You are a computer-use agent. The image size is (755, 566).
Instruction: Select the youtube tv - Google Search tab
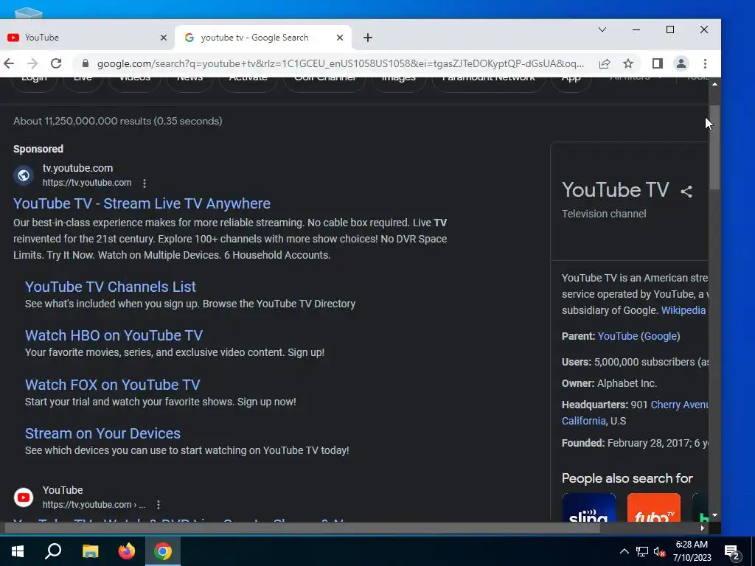(x=264, y=38)
